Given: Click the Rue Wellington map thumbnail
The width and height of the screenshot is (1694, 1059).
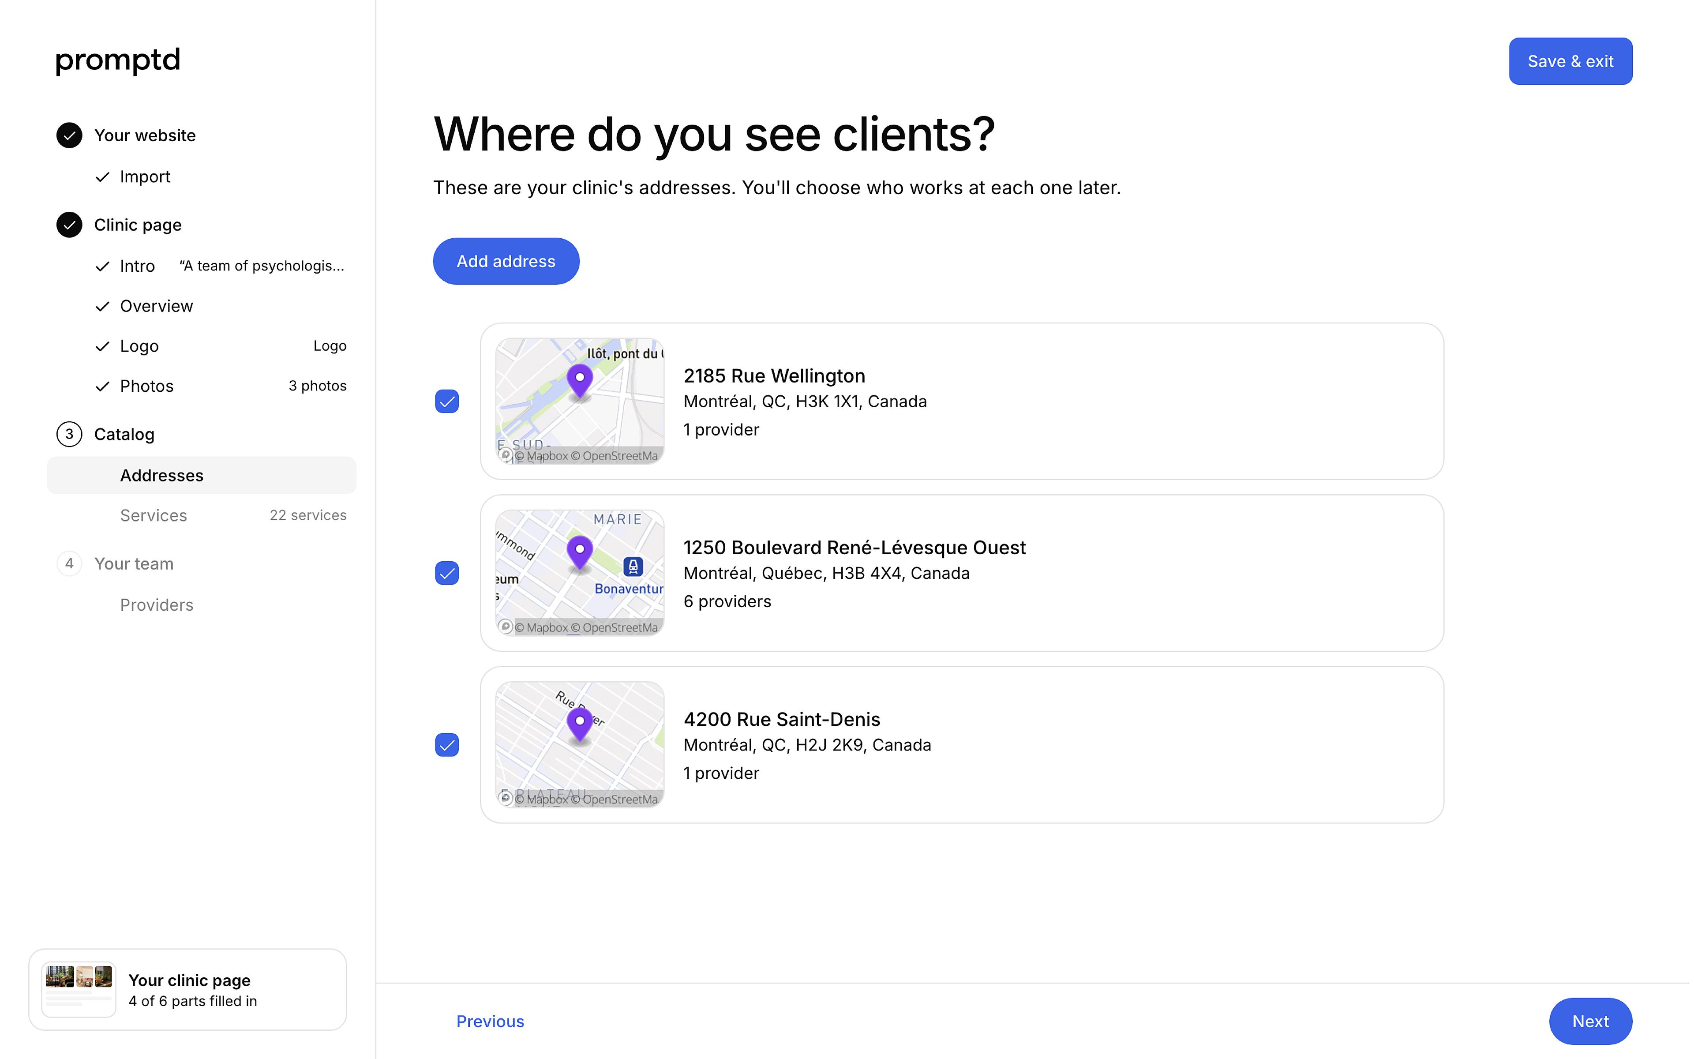Looking at the screenshot, I should click(x=580, y=402).
